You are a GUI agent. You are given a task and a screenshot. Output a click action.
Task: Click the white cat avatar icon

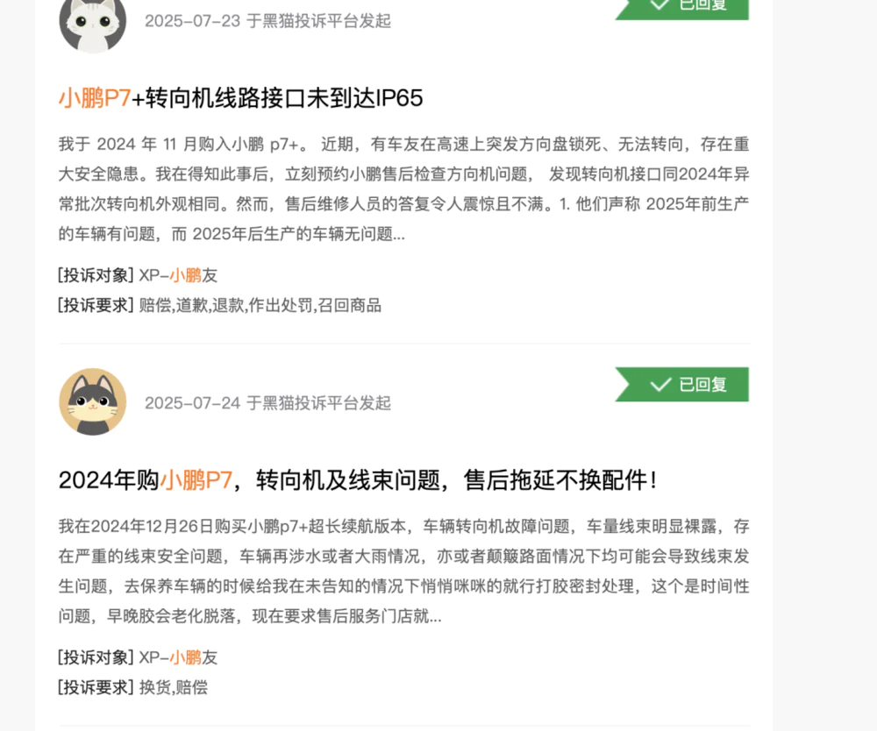[93, 25]
